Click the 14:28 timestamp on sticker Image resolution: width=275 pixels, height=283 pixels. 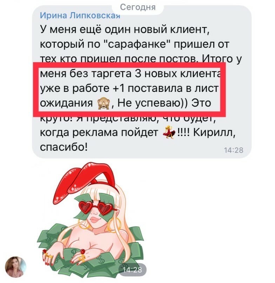pos(132,270)
